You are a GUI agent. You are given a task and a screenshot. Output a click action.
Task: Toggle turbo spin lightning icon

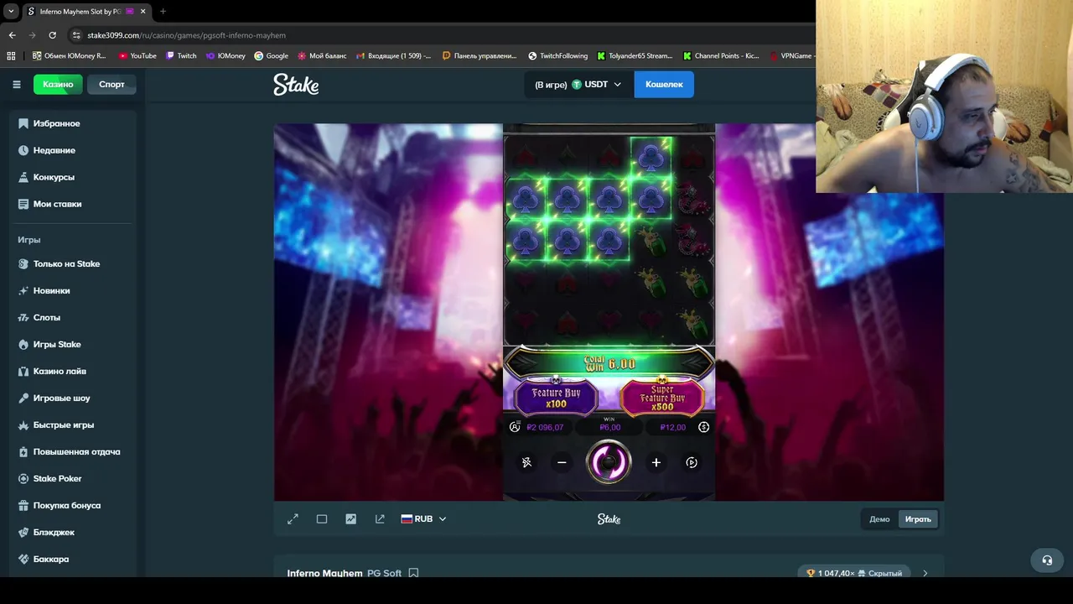(526, 462)
